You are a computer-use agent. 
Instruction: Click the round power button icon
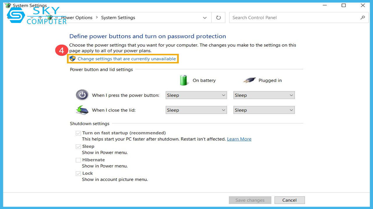(x=82, y=95)
